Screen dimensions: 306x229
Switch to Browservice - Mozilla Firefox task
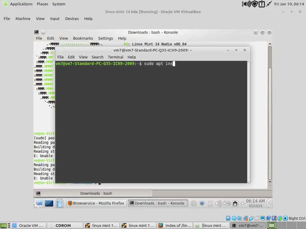97,203
